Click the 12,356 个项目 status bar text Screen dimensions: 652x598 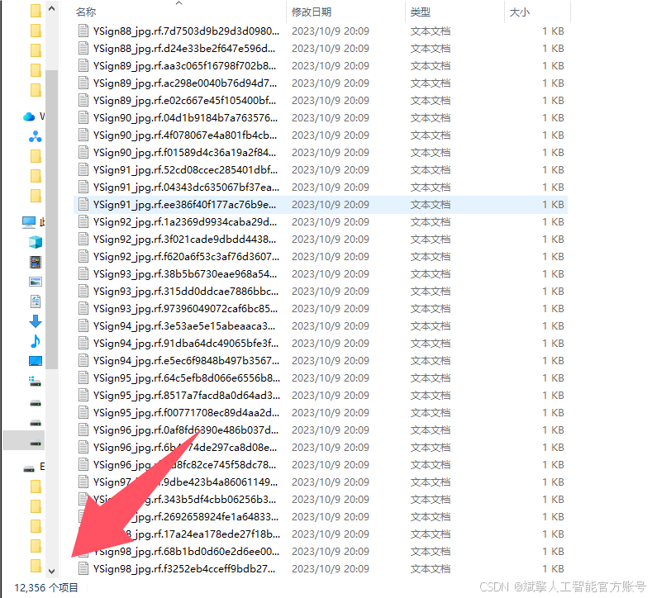46,587
